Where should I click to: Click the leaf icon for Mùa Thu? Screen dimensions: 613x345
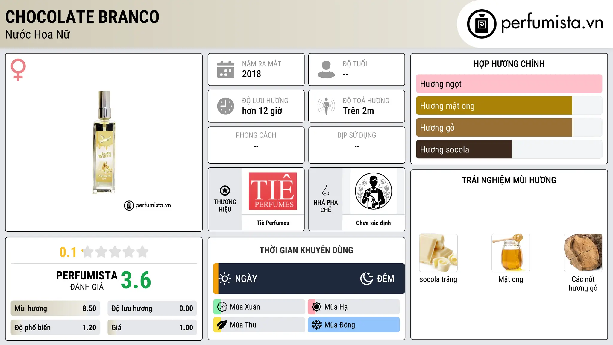point(222,325)
